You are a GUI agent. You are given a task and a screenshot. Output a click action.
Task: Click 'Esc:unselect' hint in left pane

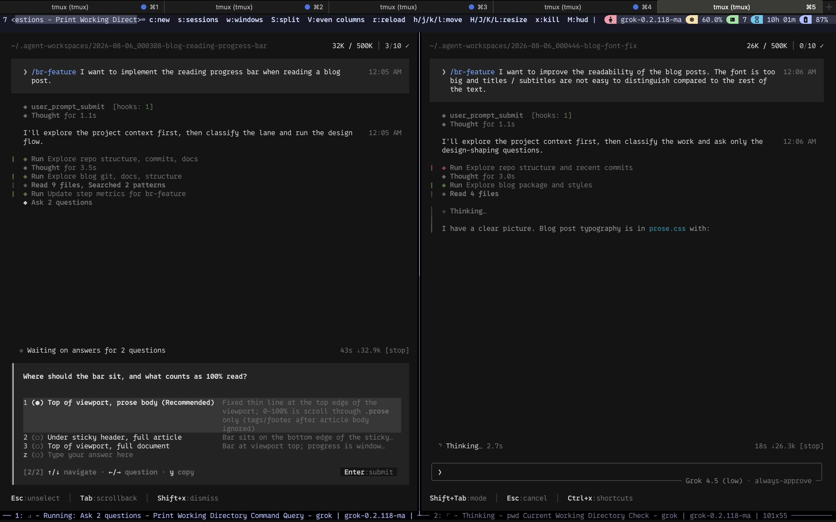point(35,498)
